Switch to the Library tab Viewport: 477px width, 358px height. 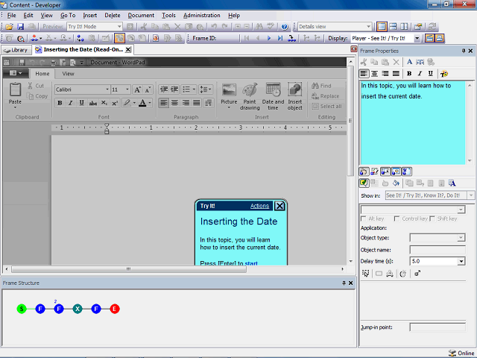[16, 50]
